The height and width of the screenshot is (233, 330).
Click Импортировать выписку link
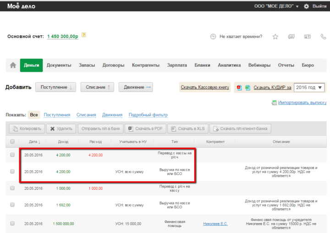point(302,102)
